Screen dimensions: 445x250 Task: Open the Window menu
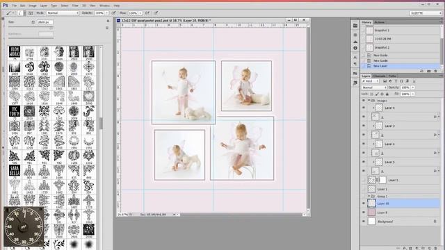pos(104,6)
